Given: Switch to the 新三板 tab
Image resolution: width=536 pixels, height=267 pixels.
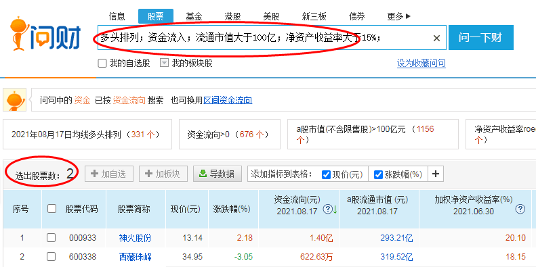Looking at the screenshot, I should coord(314,16).
